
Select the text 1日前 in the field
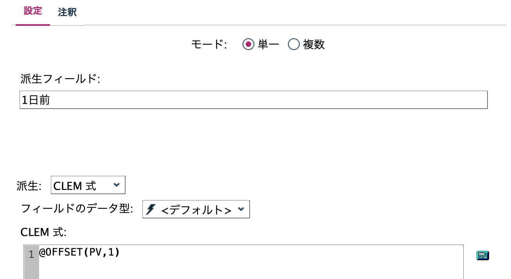tap(35, 100)
